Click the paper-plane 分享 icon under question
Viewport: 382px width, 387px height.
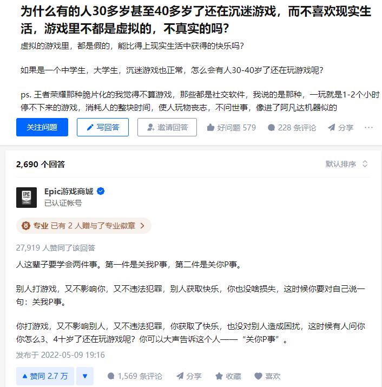pos(332,128)
